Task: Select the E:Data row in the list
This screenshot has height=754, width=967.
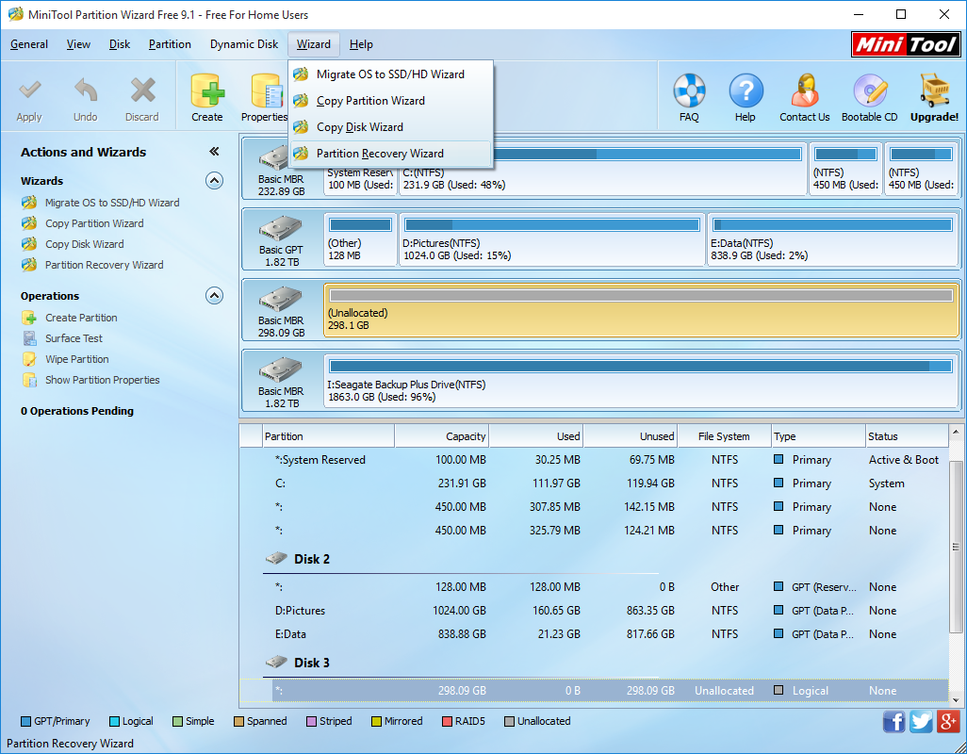Action: click(x=594, y=633)
